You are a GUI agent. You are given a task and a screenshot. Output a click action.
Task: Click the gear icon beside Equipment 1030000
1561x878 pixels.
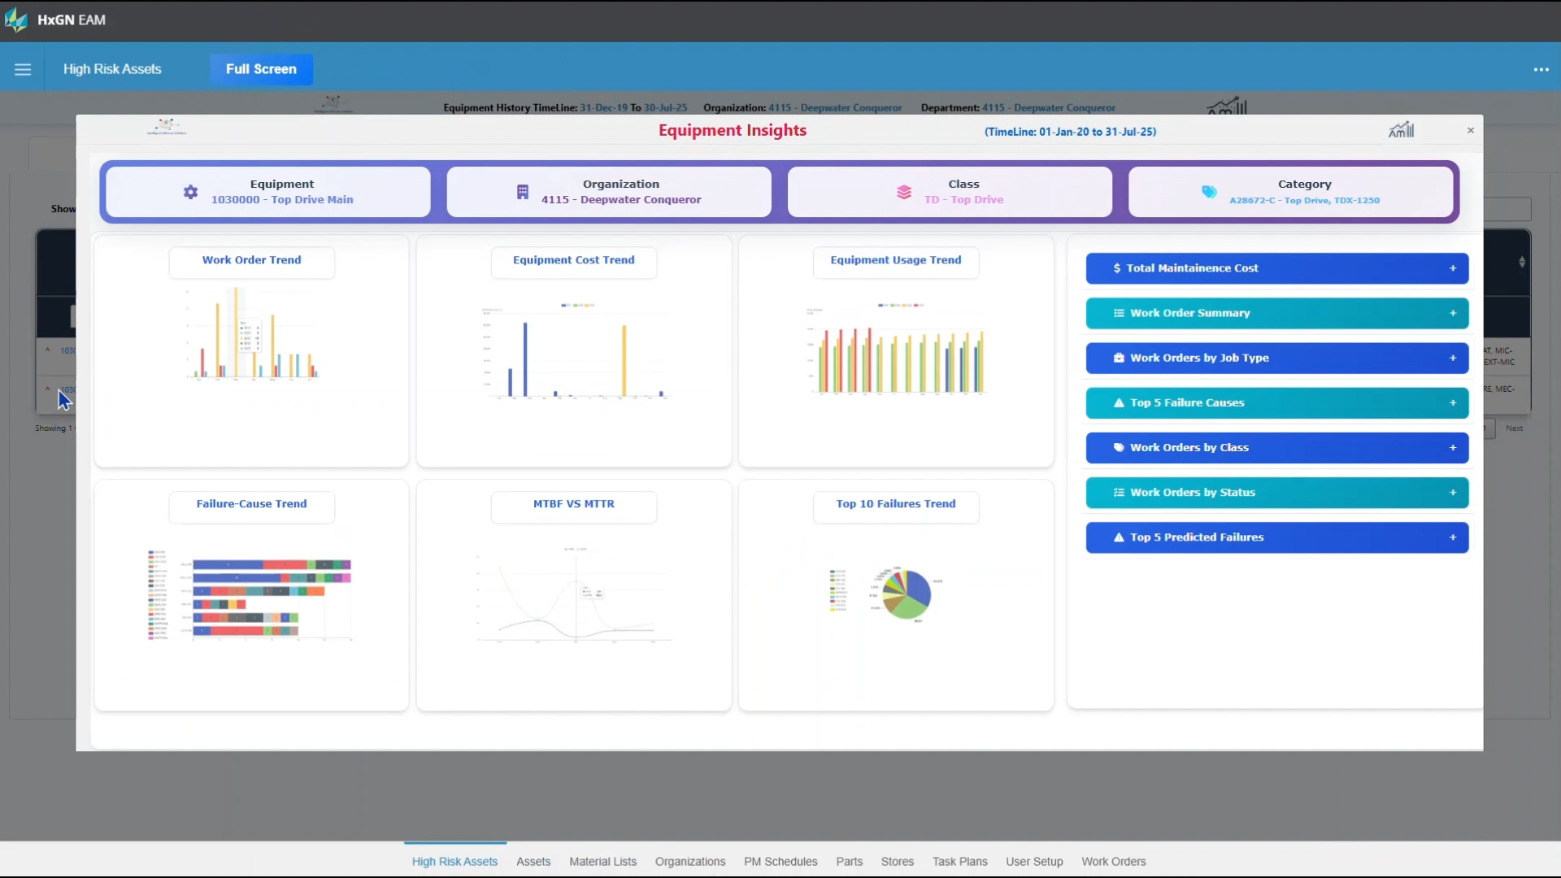(190, 192)
